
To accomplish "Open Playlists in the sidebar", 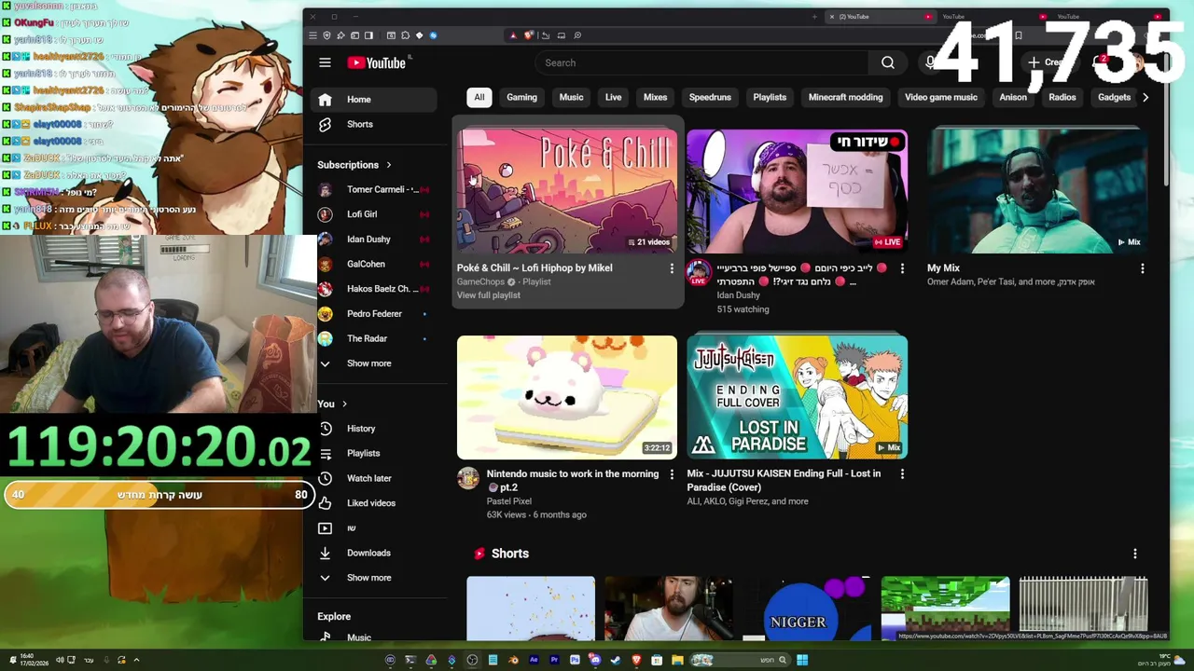I will tap(376, 453).
